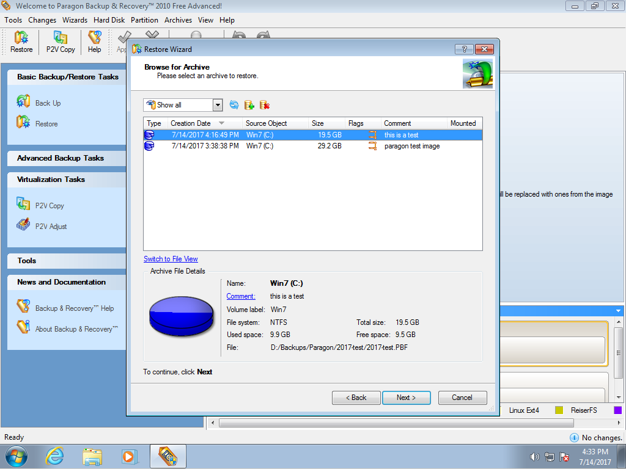Image resolution: width=626 pixels, height=469 pixels.
Task: Click the Restore toolbar icon
Action: (21, 42)
